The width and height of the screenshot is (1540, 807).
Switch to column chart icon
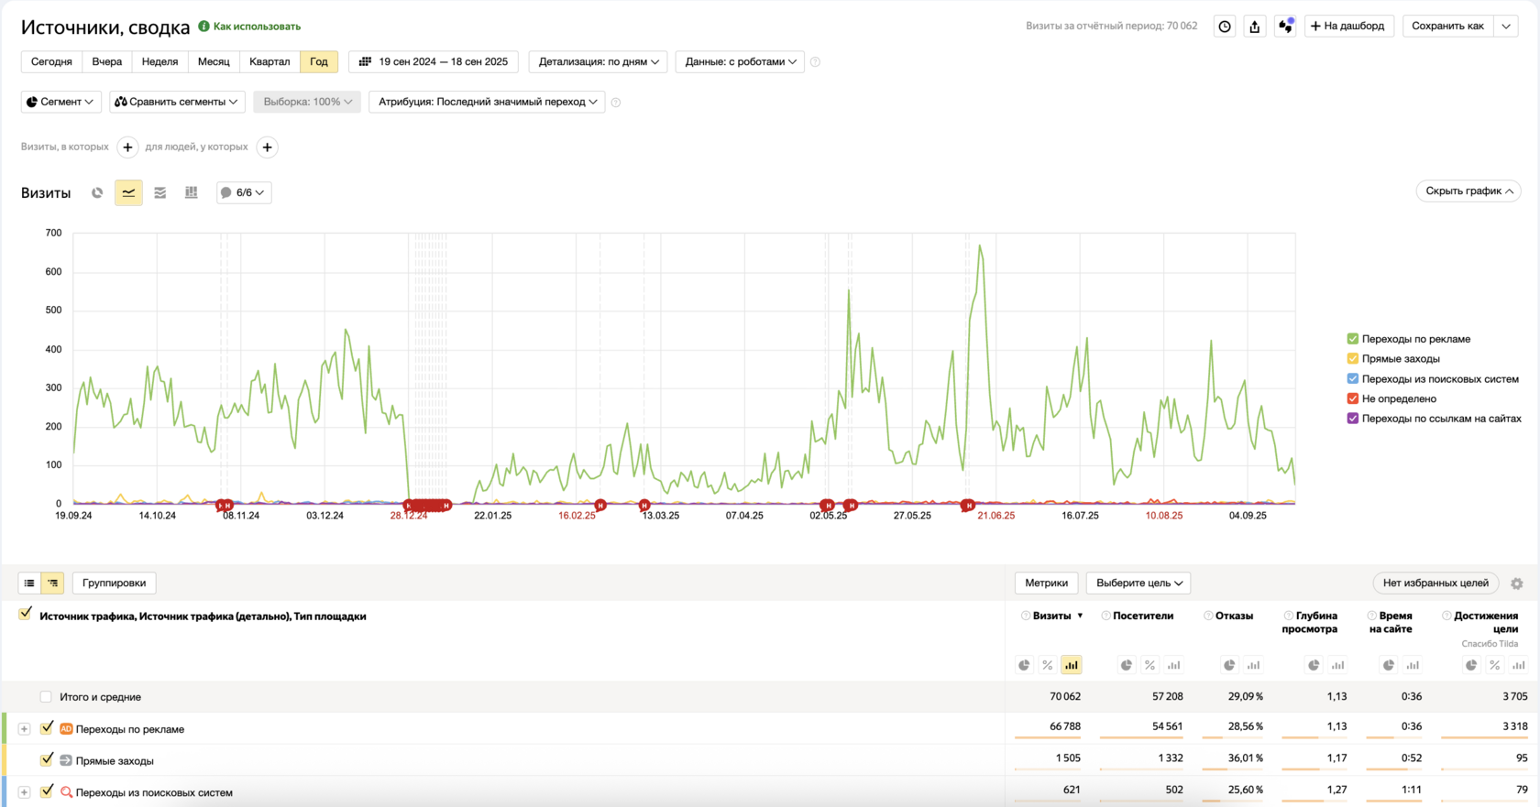click(x=191, y=192)
